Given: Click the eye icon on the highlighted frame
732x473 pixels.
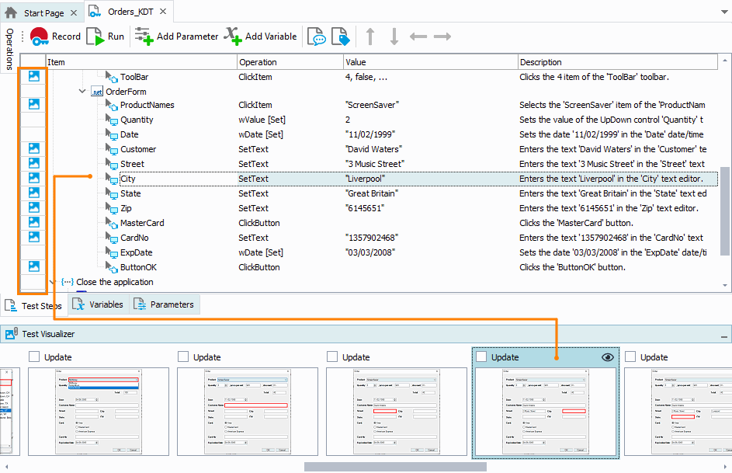Looking at the screenshot, I should 608,357.
